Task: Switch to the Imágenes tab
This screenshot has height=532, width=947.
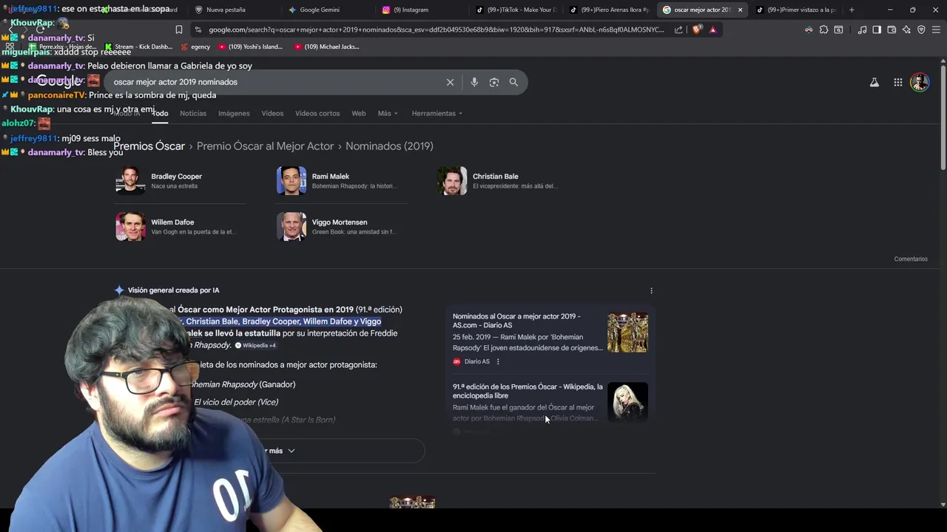Action: pyautogui.click(x=234, y=113)
